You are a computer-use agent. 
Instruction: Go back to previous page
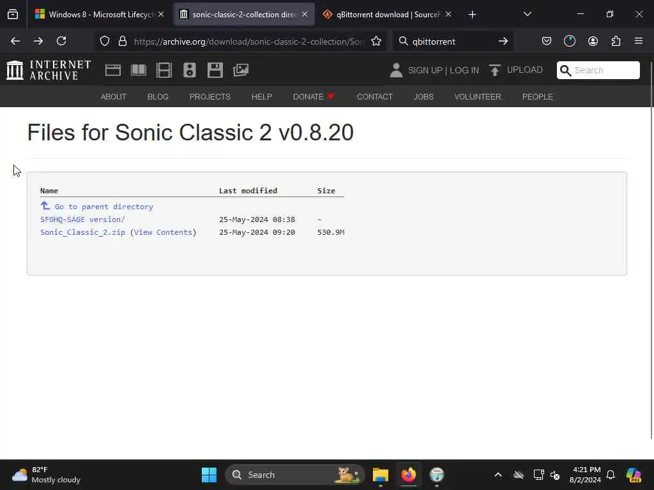(15, 41)
